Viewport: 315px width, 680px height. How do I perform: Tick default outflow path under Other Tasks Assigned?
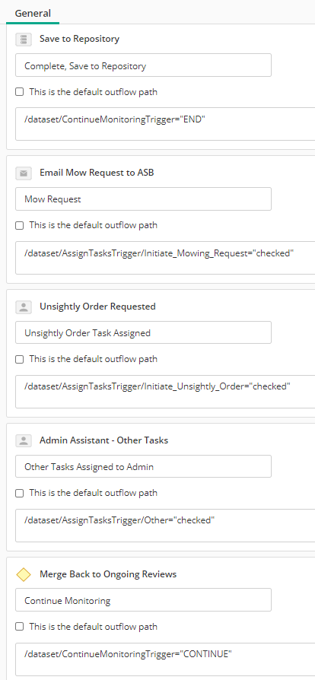(x=19, y=493)
